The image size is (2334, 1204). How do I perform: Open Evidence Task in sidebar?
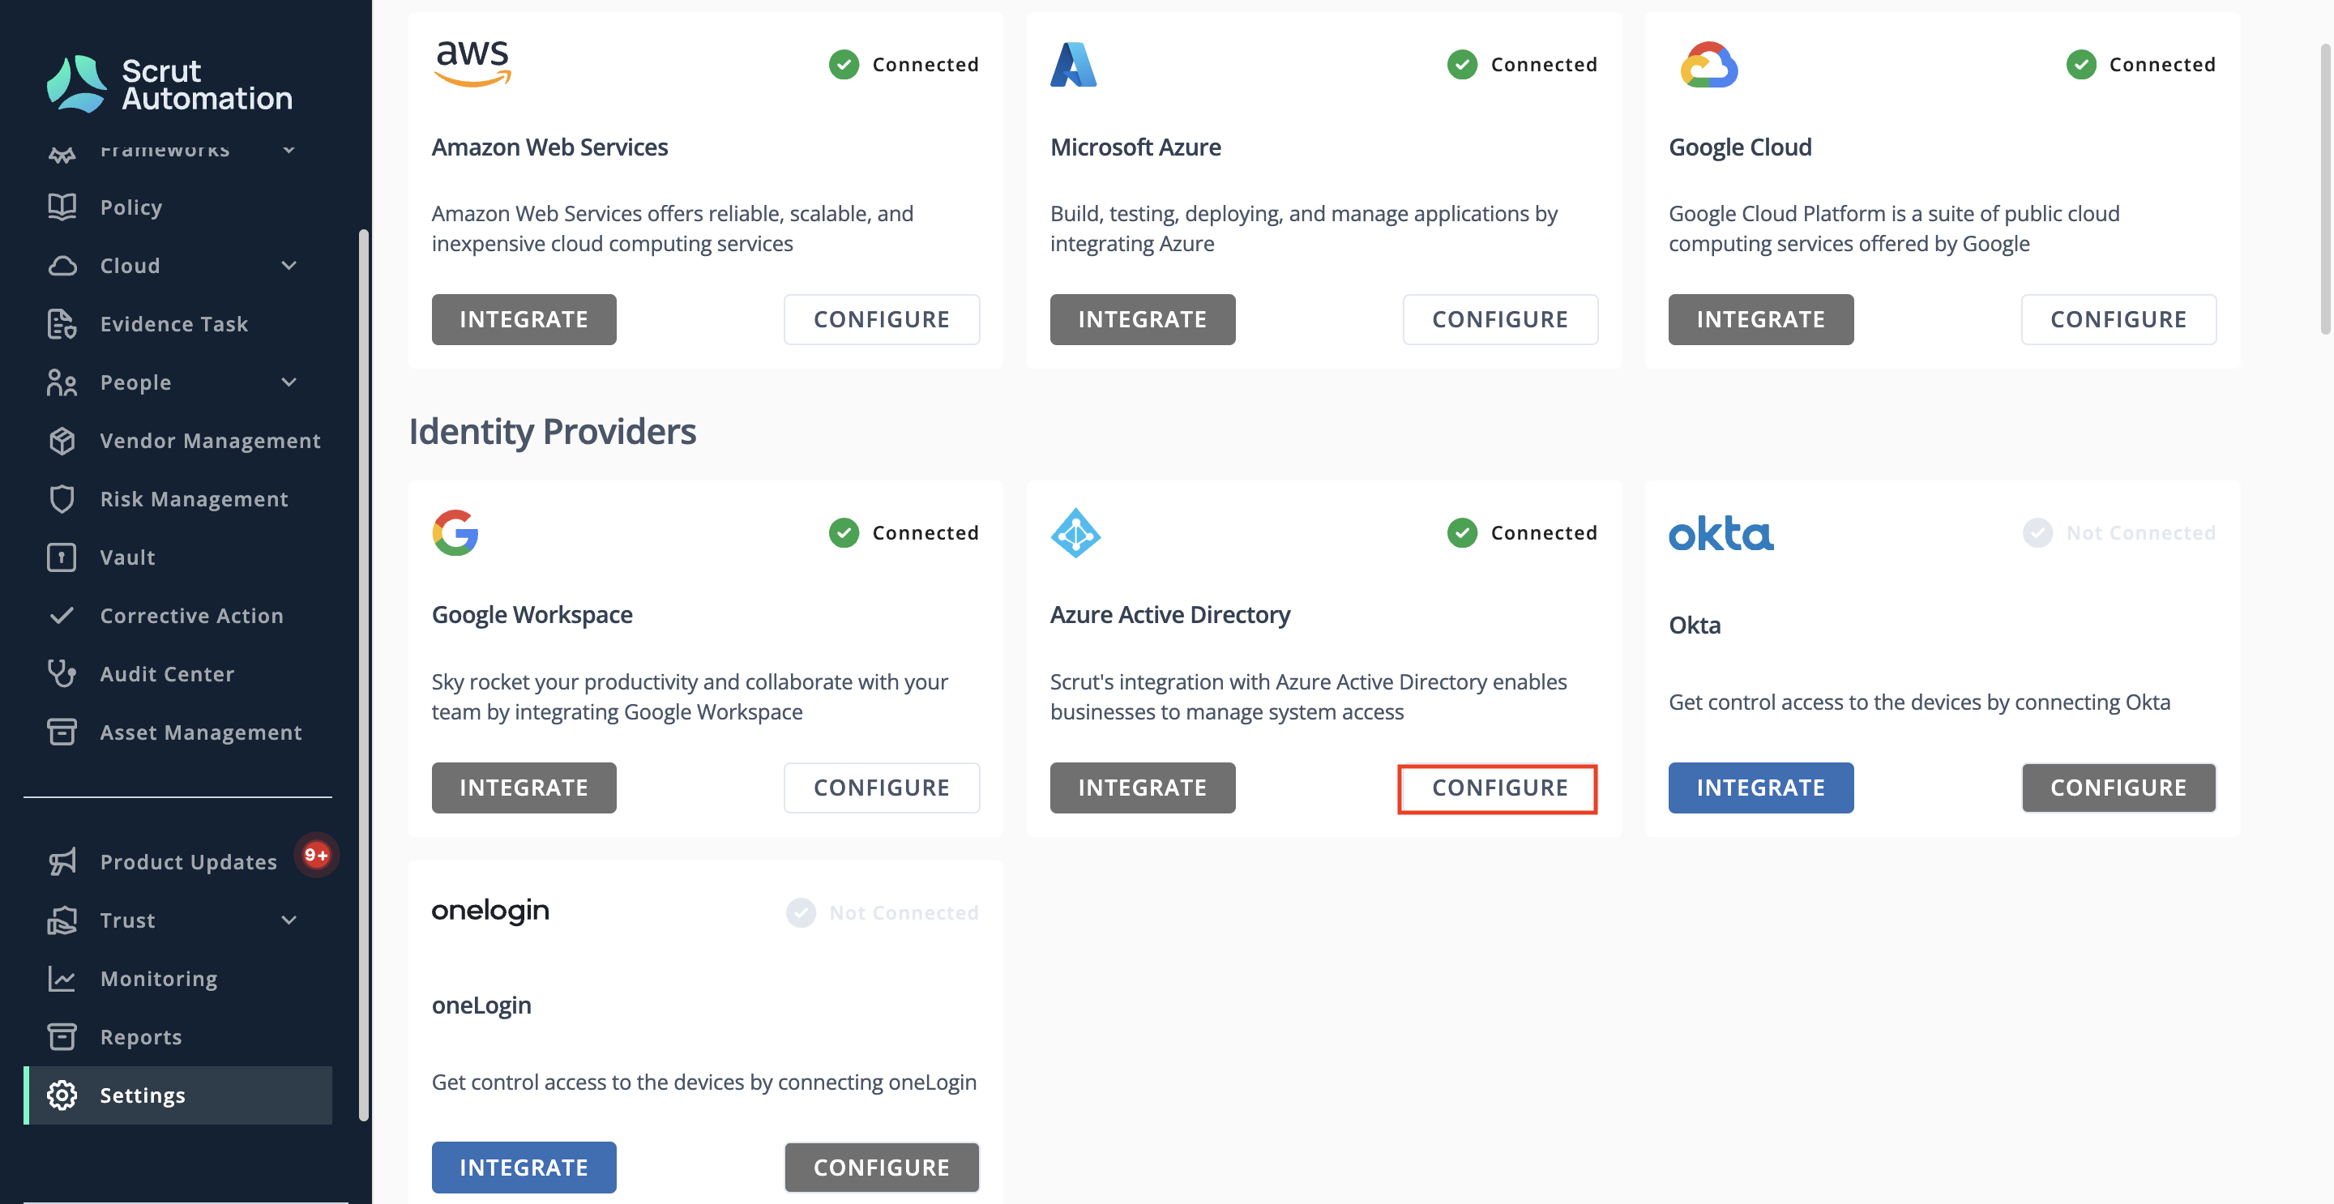tap(177, 323)
